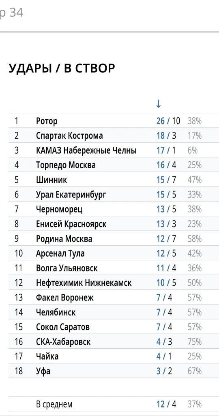The image size is (219, 416).
Task: Open Енисей Красноярск team link
Action: [x=71, y=224]
